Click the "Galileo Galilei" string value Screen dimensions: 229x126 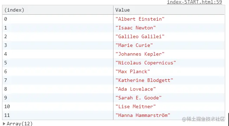tap(140, 36)
